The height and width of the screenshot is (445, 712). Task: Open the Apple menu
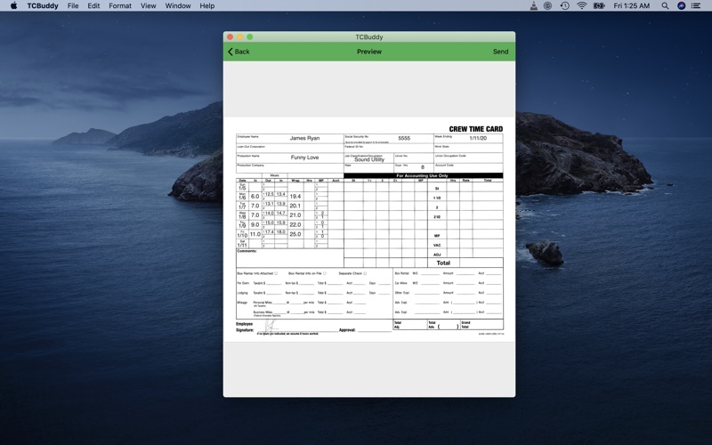click(13, 6)
